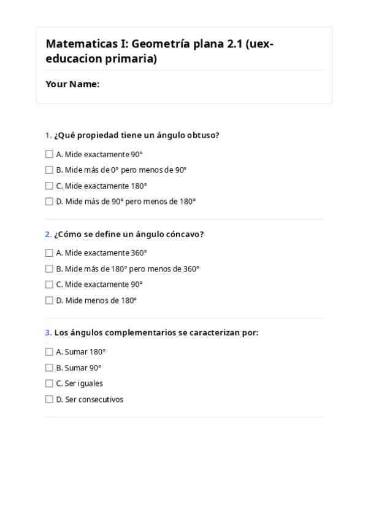The height and width of the screenshot is (521, 368).
Task: Click question 1 text about ángulo obtuso
Action: [x=136, y=135]
